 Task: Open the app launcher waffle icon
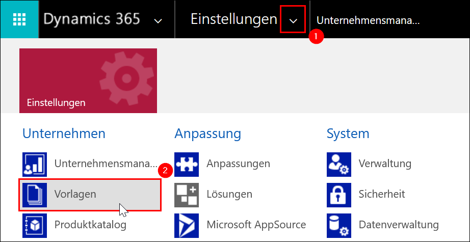19,19
